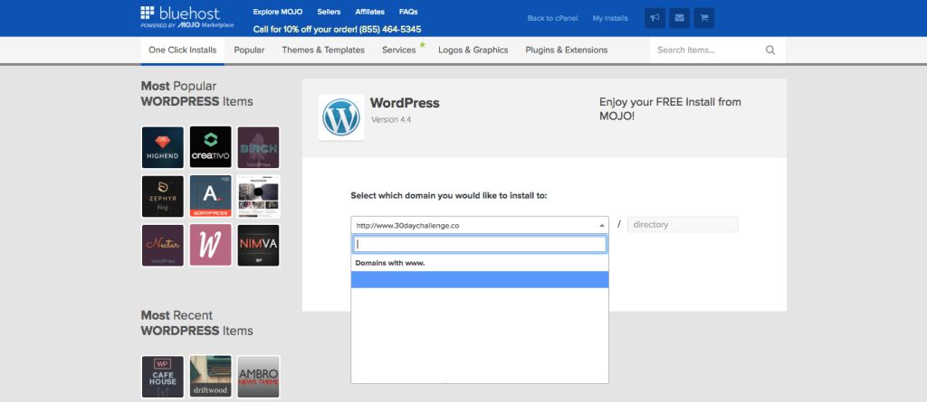
Task: Switch to the Popular tab
Action: [250, 51]
